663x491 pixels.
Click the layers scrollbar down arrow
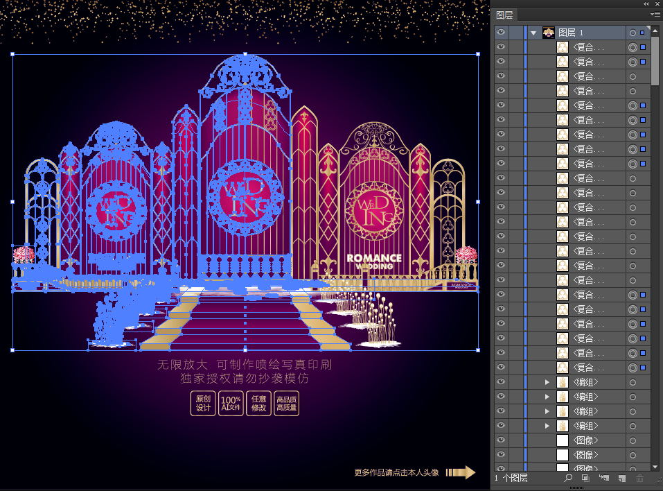(x=655, y=467)
